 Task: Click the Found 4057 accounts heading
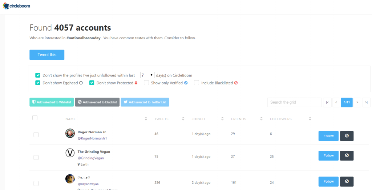[70, 28]
